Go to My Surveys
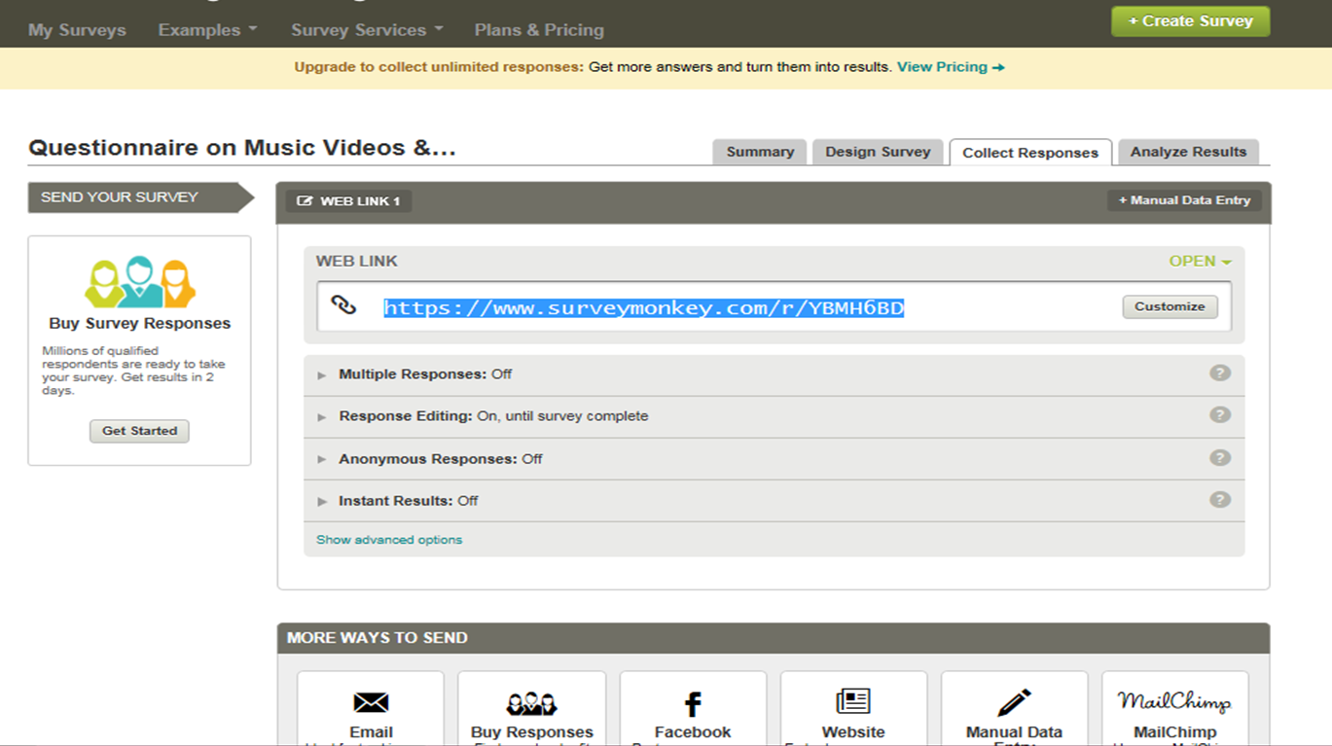The width and height of the screenshot is (1332, 746). point(77,30)
